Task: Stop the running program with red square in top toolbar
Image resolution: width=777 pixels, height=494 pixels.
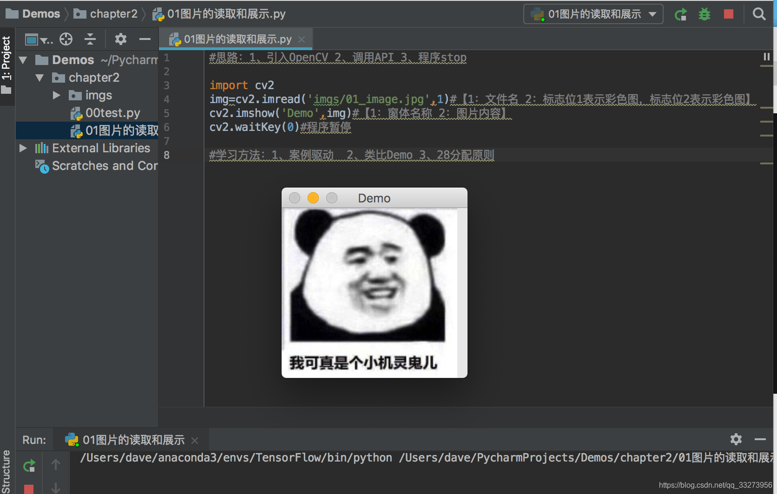Action: (x=729, y=14)
